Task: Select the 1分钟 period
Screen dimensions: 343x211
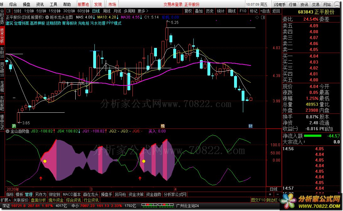Action: (29, 11)
